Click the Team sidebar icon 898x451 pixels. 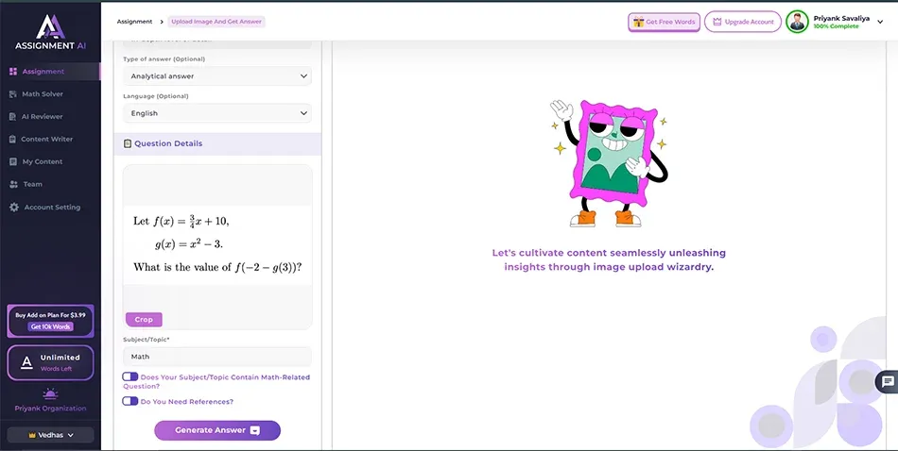coord(13,185)
